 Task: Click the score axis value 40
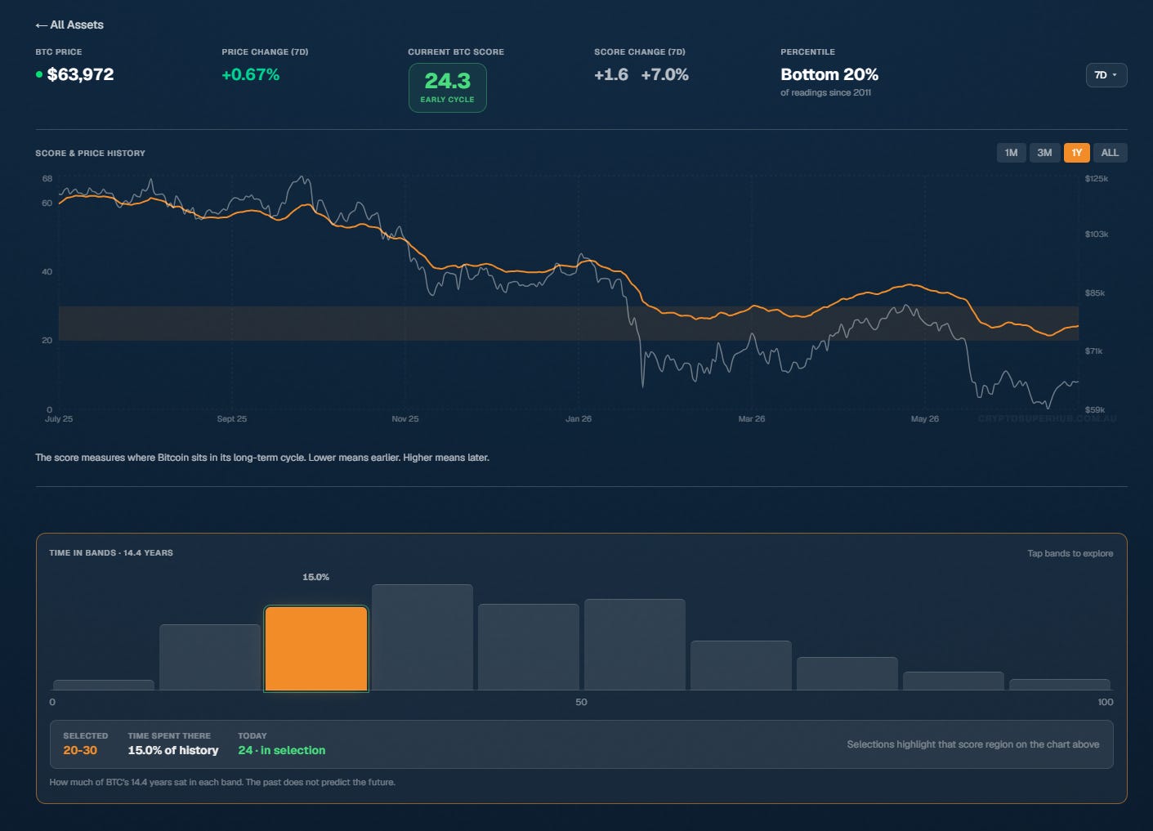[47, 271]
